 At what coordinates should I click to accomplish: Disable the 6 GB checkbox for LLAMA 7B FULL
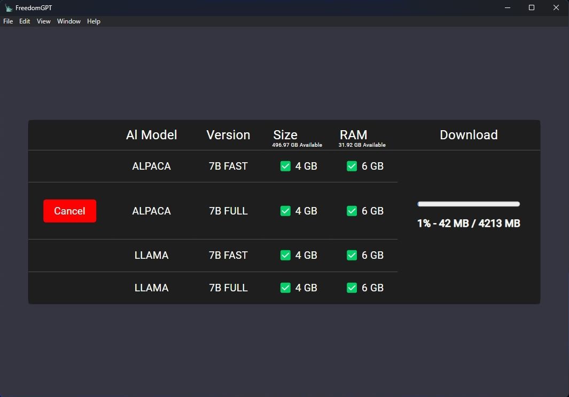click(x=352, y=288)
